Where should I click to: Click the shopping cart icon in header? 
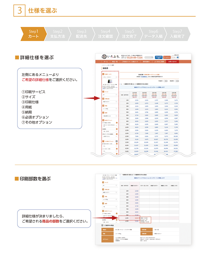tap(173, 57)
